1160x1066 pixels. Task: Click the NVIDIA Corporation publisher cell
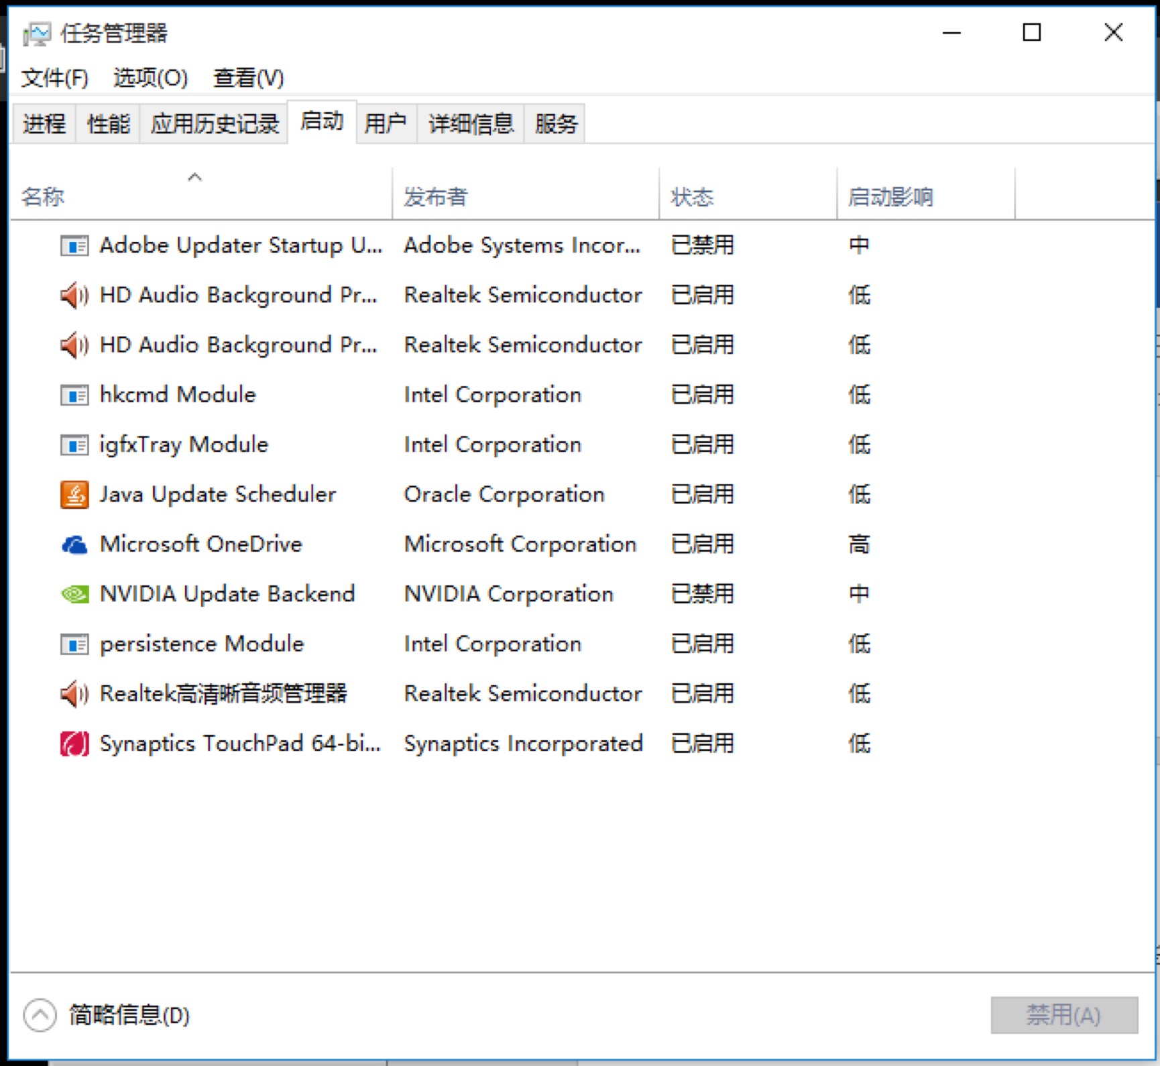coord(509,594)
